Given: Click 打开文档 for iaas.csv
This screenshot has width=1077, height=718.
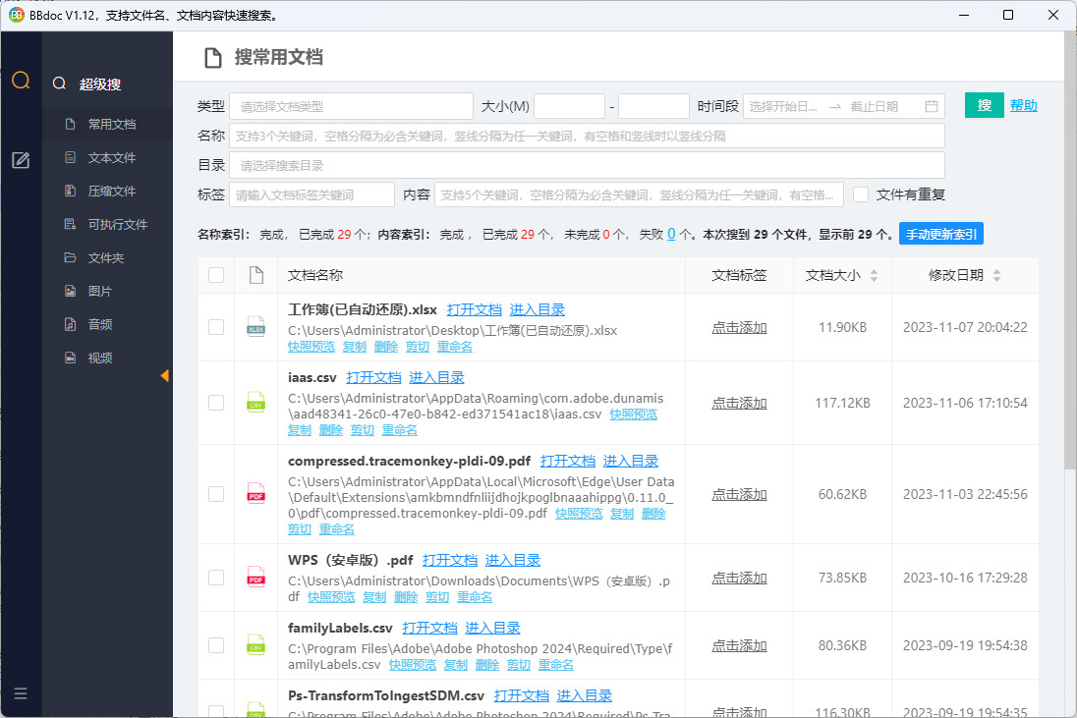Looking at the screenshot, I should pyautogui.click(x=373, y=377).
